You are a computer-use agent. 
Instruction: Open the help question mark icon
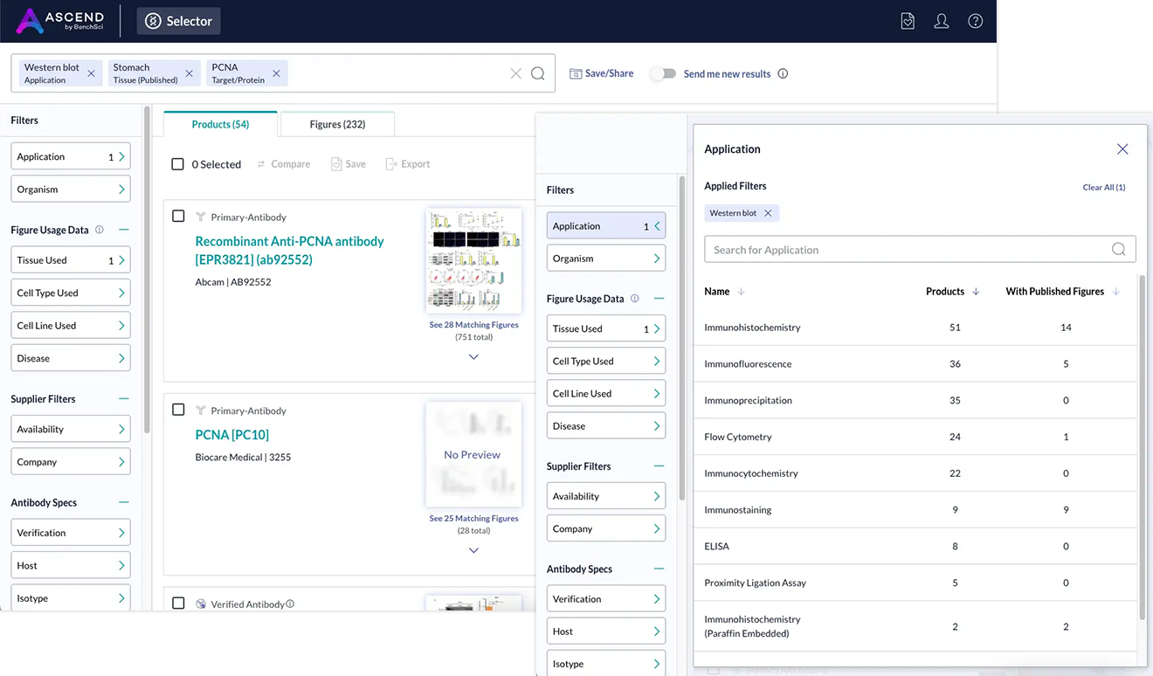975,20
